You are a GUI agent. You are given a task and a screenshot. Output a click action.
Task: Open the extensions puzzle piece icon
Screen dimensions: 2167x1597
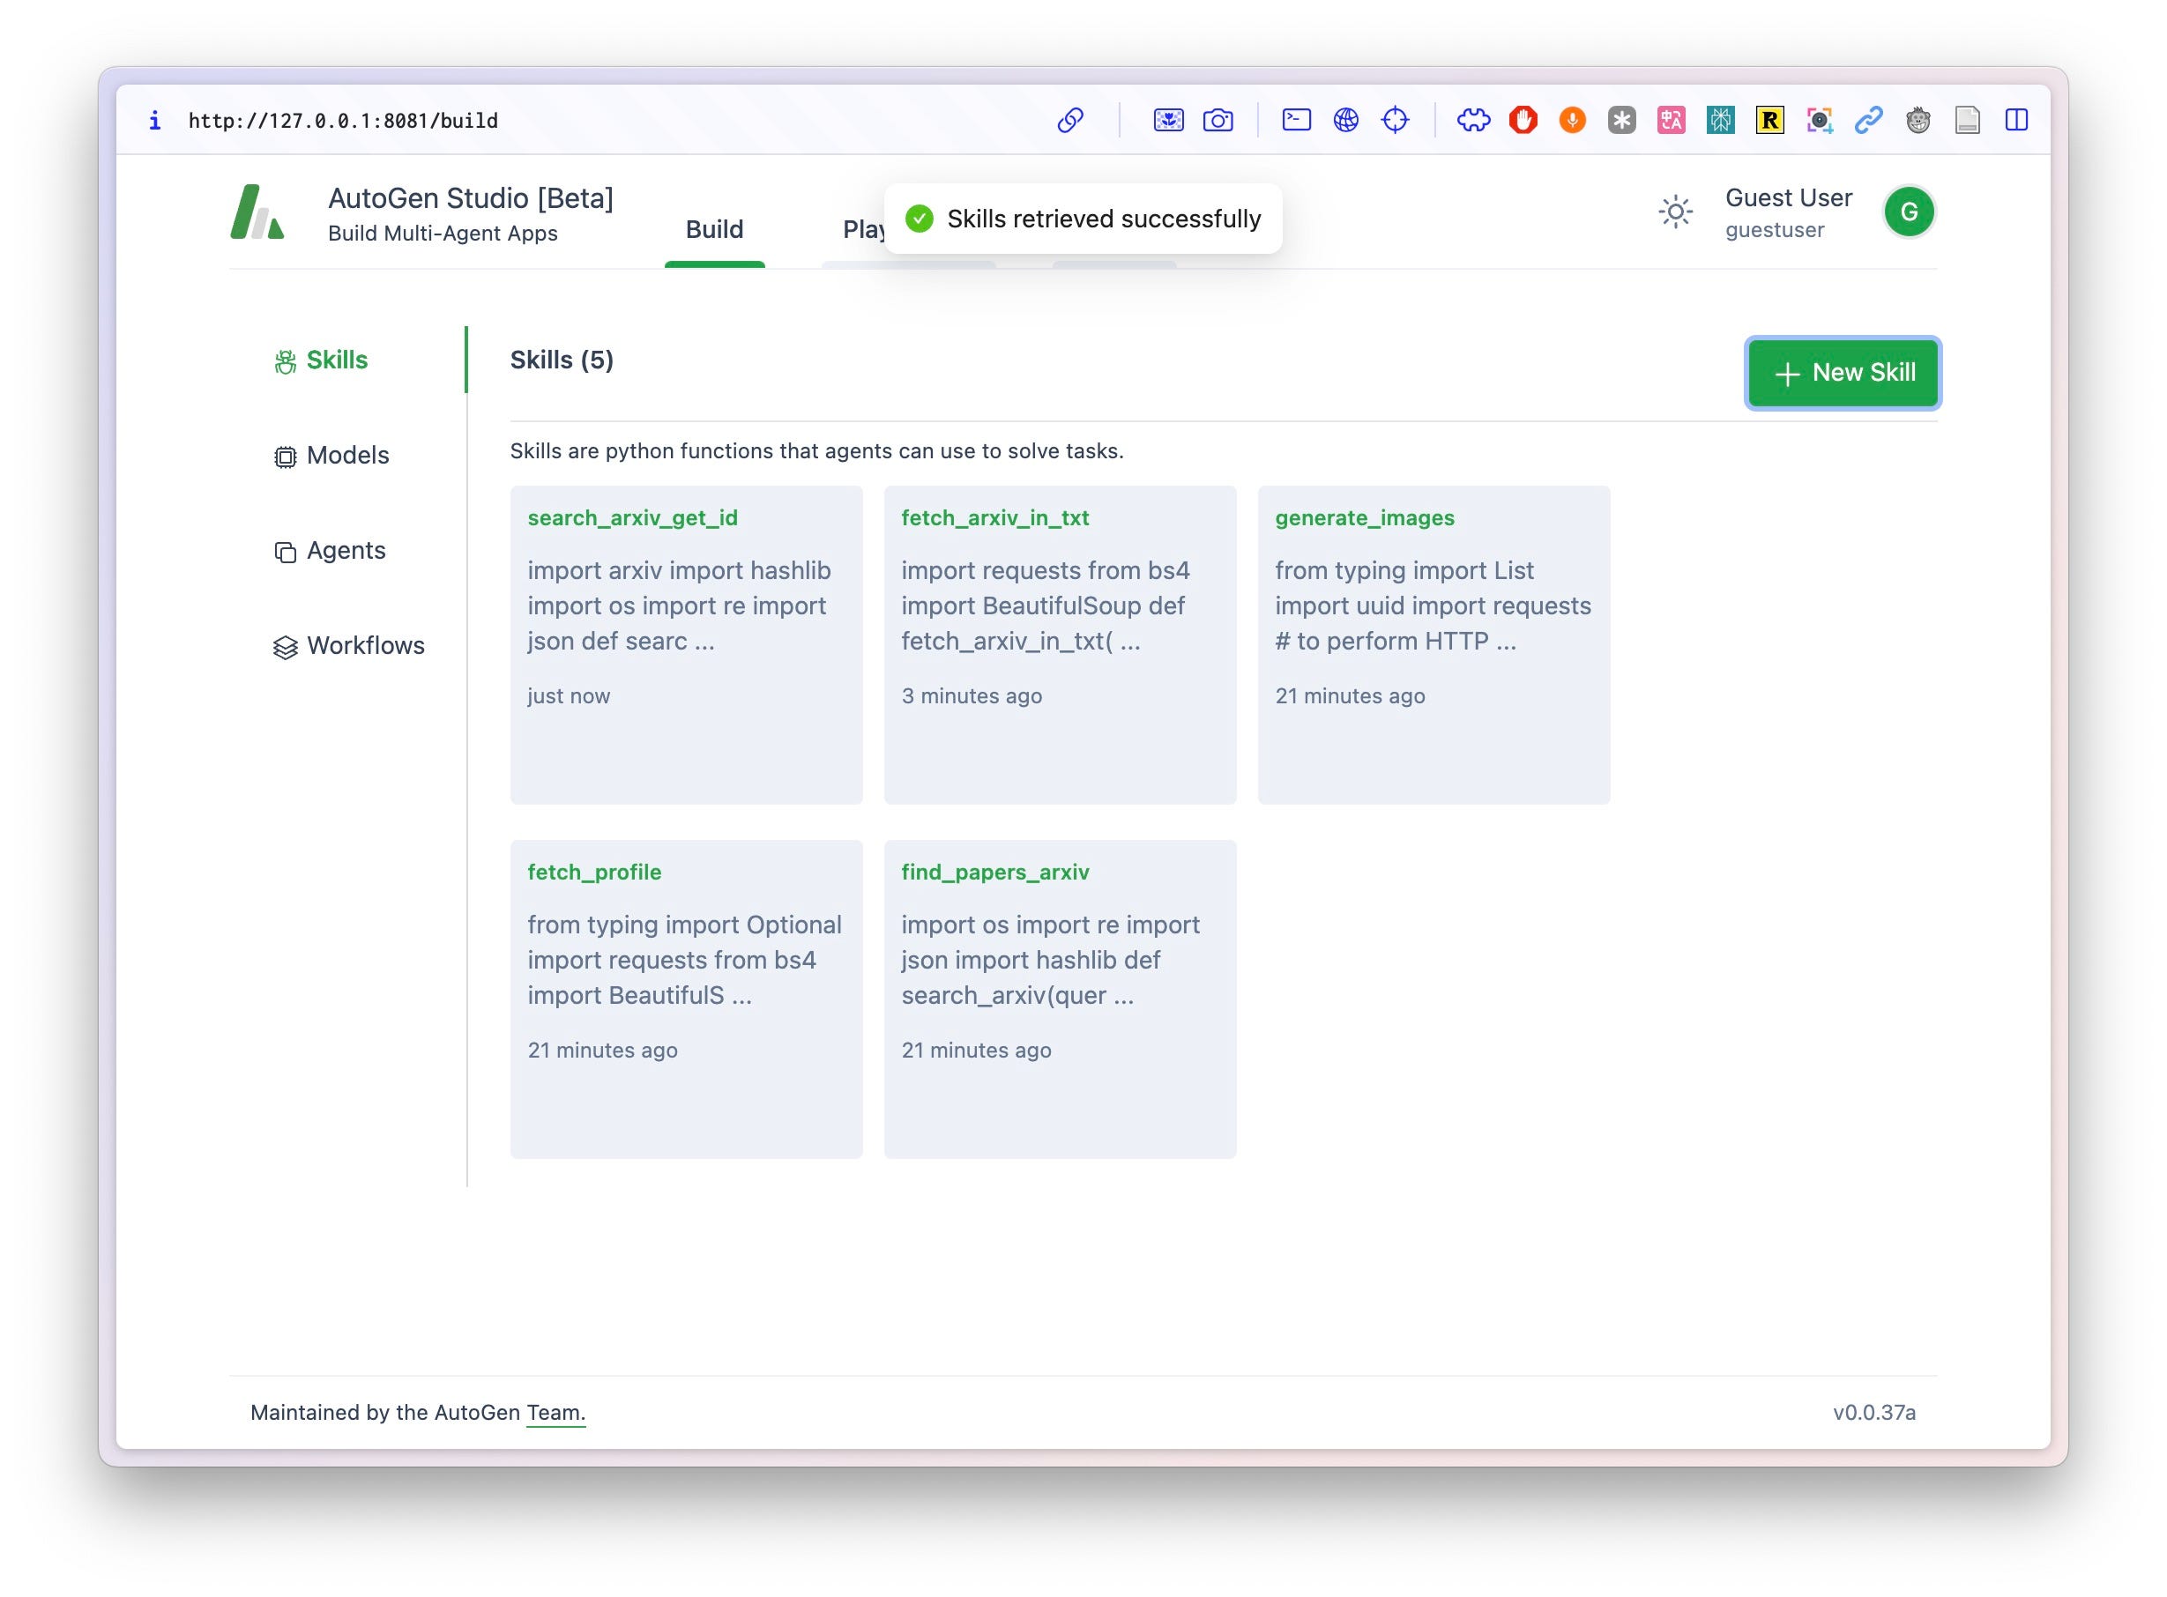pos(1474,120)
